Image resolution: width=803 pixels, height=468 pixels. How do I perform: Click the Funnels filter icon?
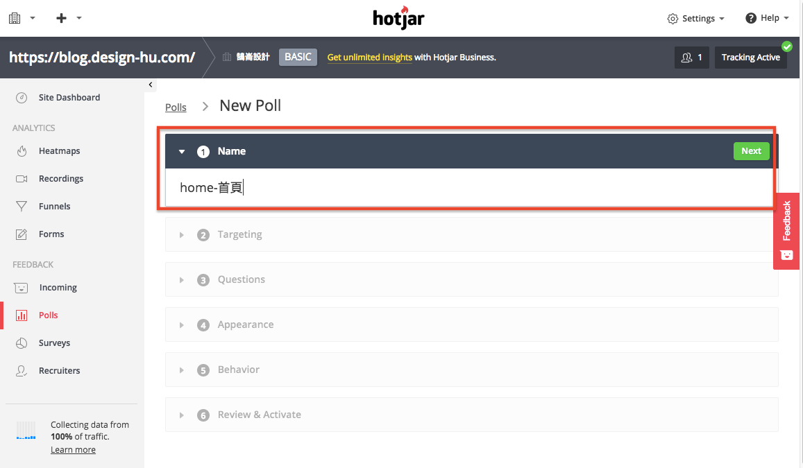click(x=22, y=207)
